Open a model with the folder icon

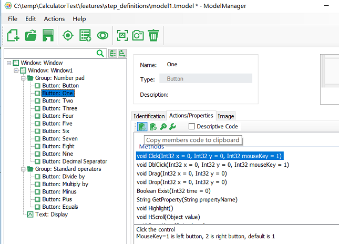[x=30, y=35]
